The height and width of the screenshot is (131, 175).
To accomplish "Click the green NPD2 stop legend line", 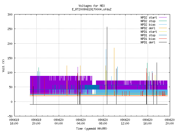I will click(163, 21).
